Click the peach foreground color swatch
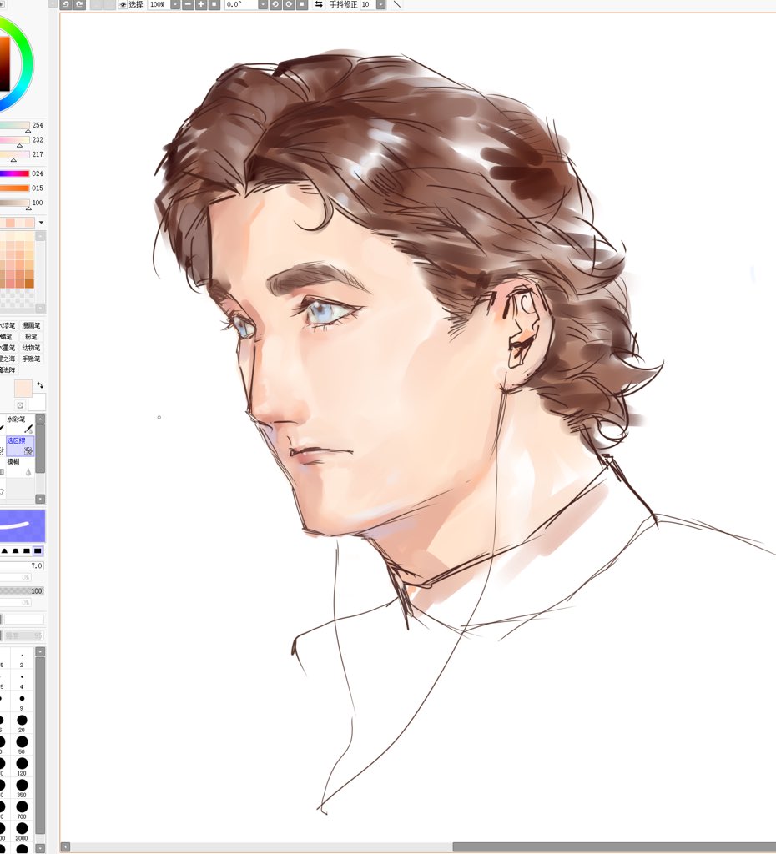The width and height of the screenshot is (776, 854). (23, 389)
